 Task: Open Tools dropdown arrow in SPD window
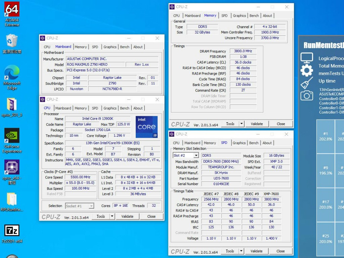241,251
